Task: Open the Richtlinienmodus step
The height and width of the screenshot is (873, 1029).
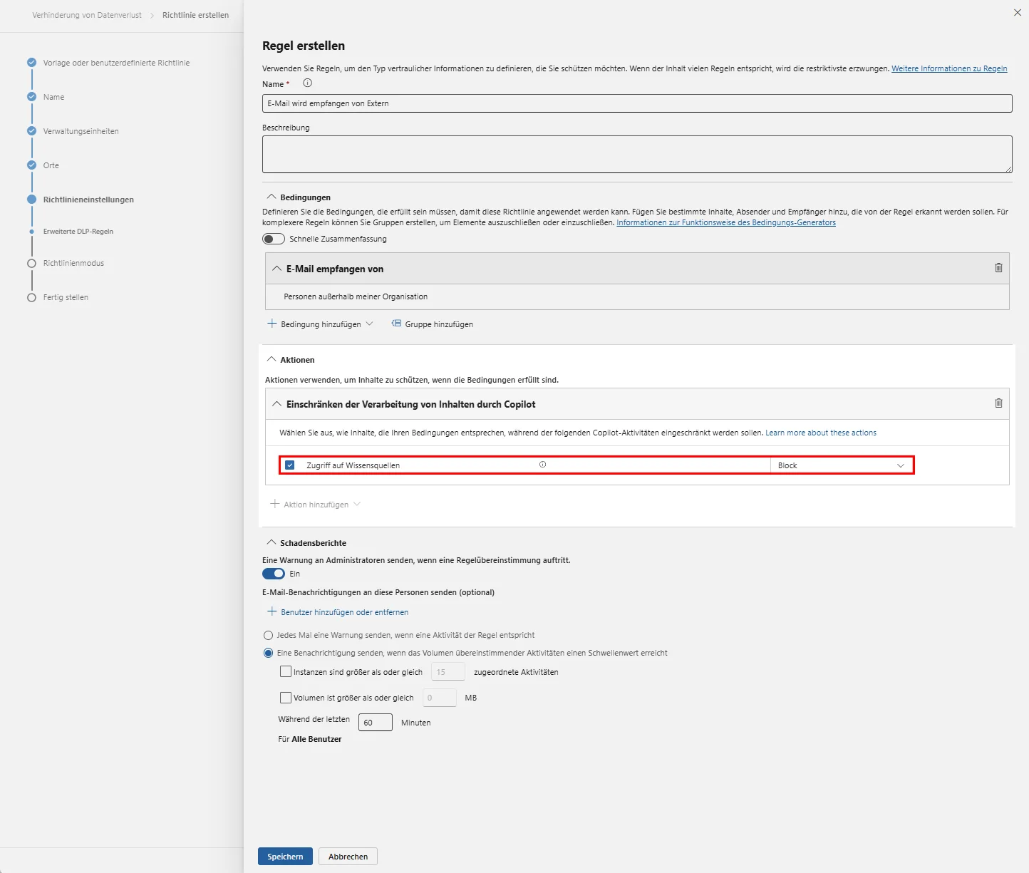Action: pyautogui.click(x=73, y=263)
